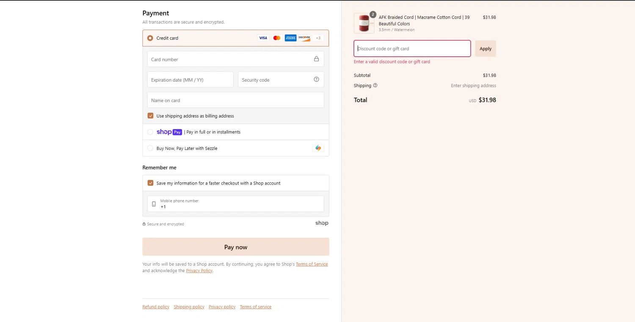This screenshot has width=635, height=322.
Task: Open the Shipping info question mark icon
Action: (x=375, y=85)
